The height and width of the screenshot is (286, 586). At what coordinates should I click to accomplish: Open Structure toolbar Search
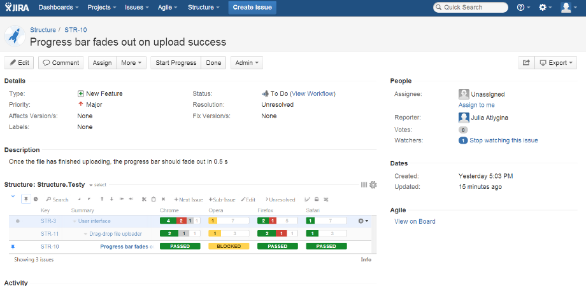coord(57,200)
